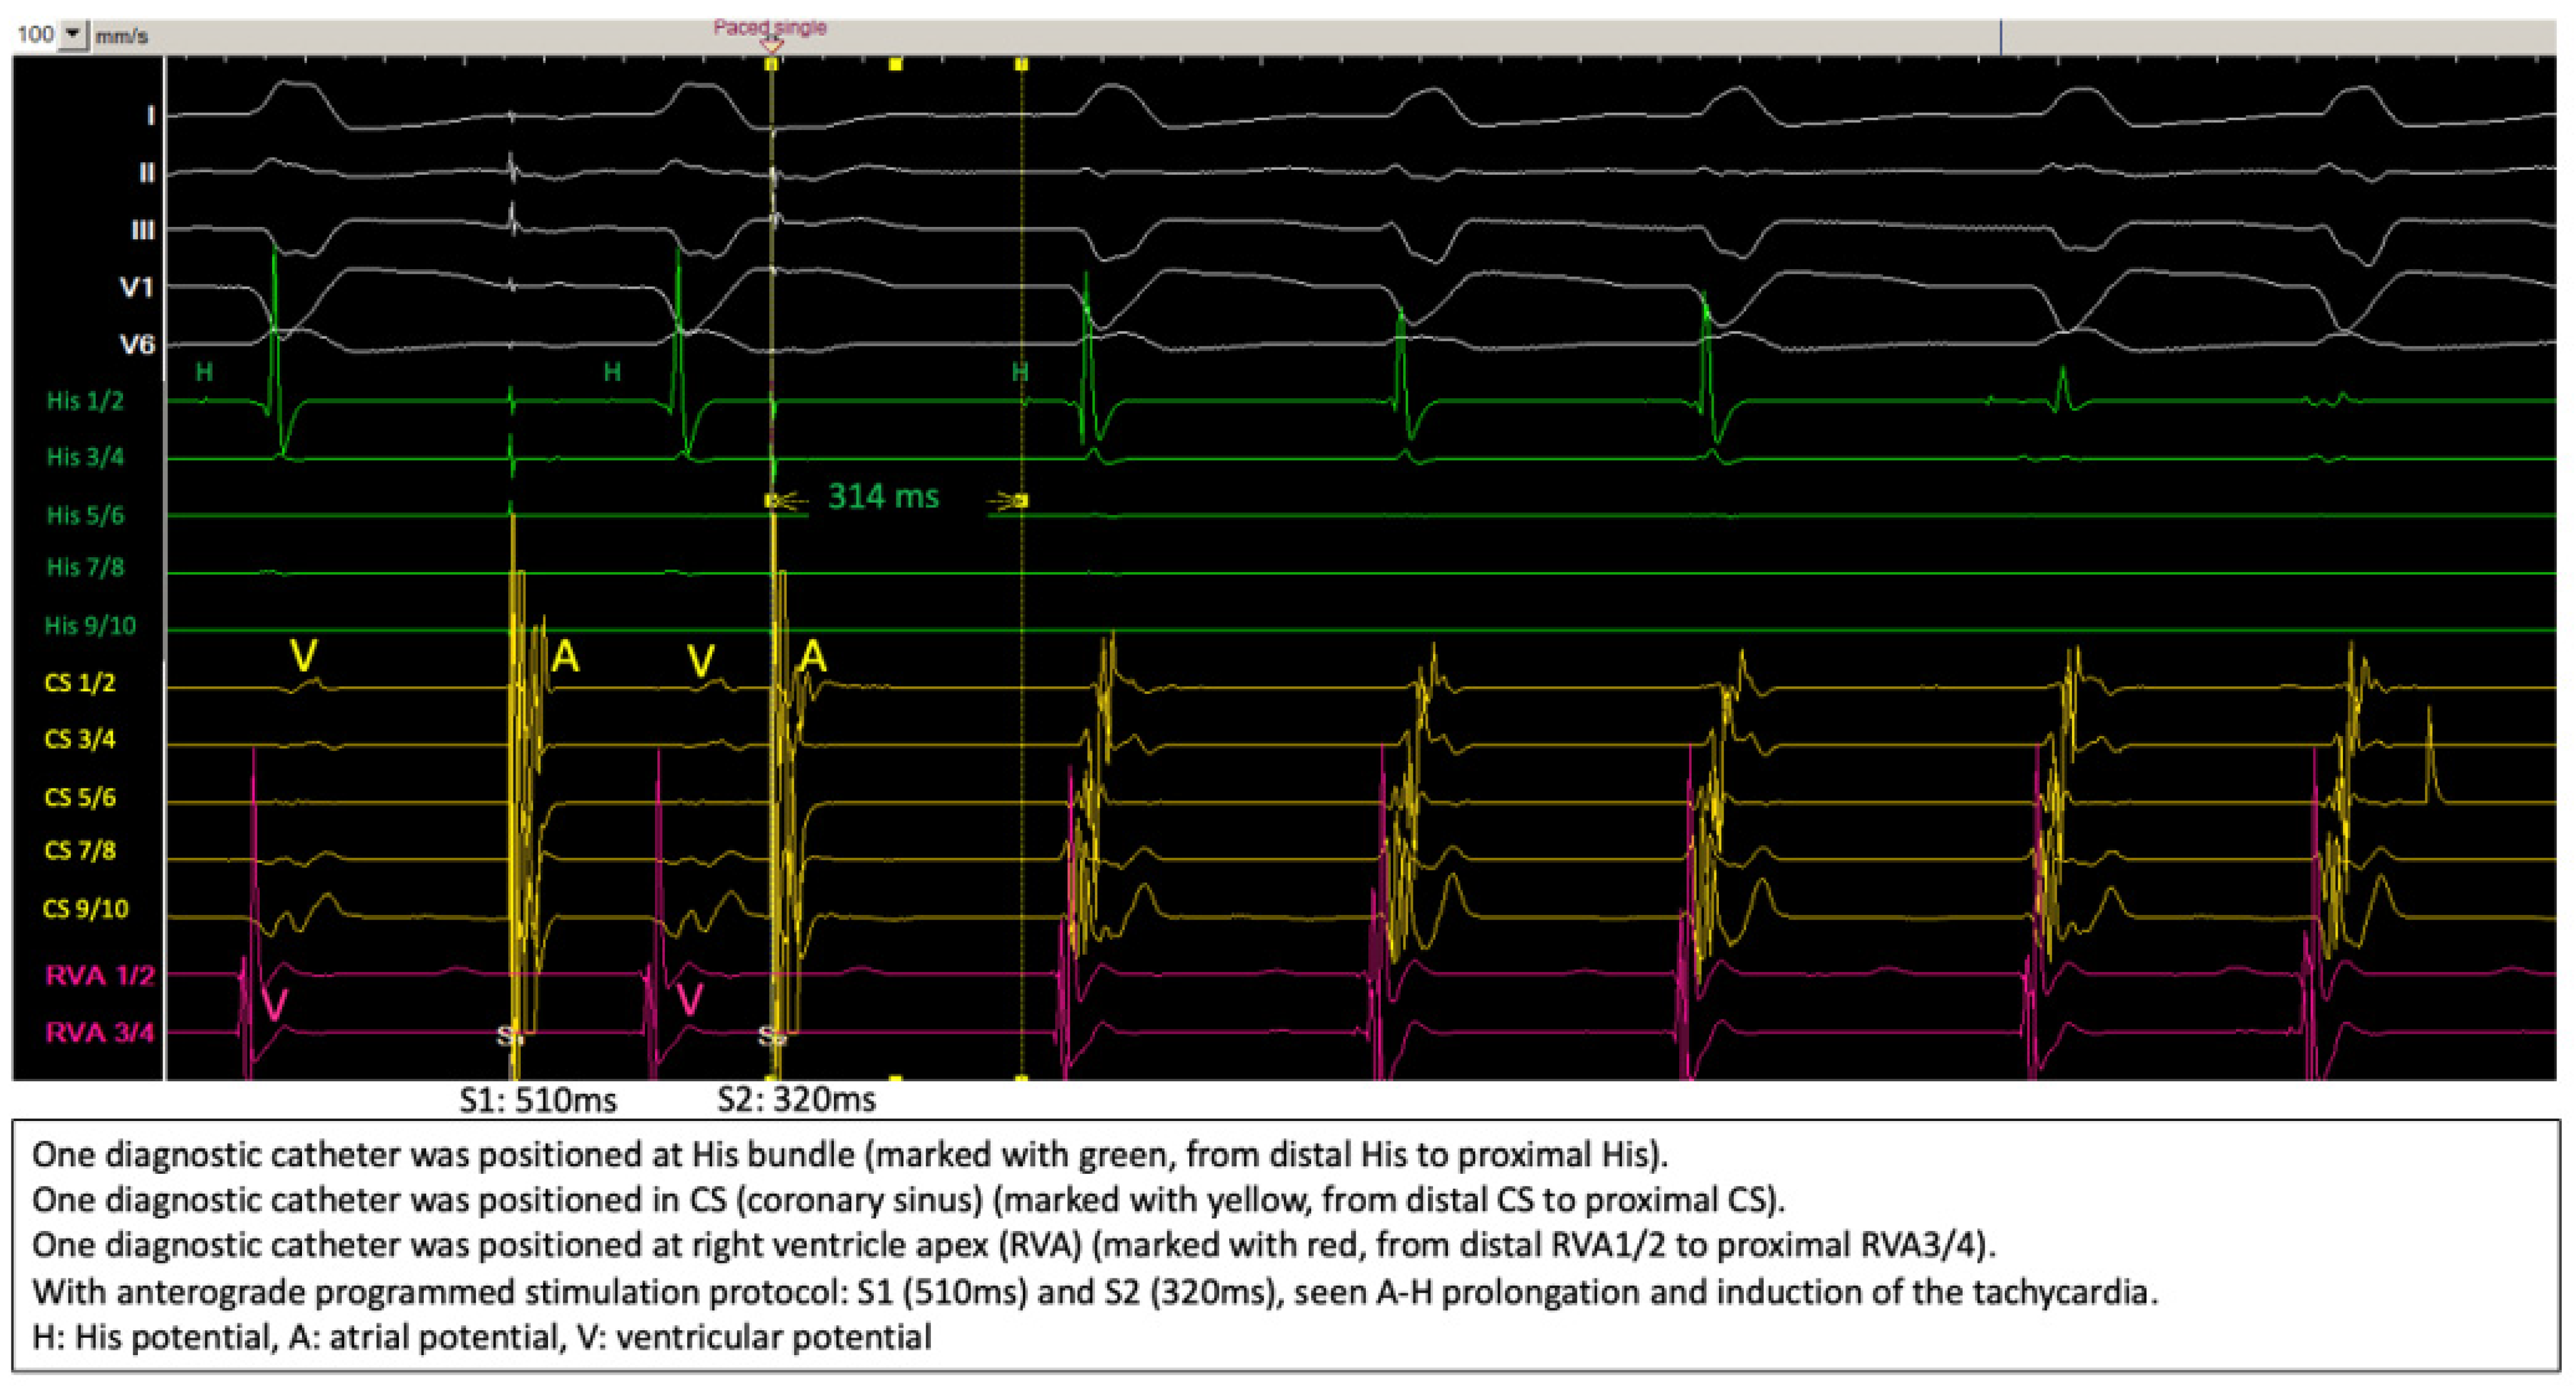Select the RVA 3/4 channel label
Screen dimensions: 2576x1386
click(x=100, y=1033)
